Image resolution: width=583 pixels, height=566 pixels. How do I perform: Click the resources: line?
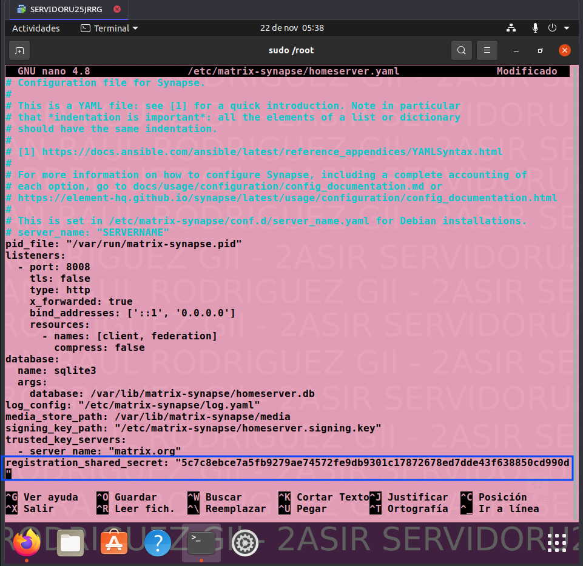[x=60, y=325]
